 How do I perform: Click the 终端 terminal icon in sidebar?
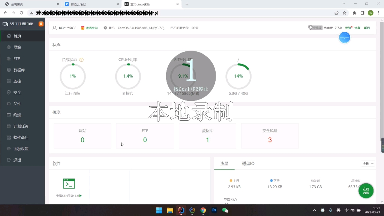pyautogui.click(x=9, y=115)
